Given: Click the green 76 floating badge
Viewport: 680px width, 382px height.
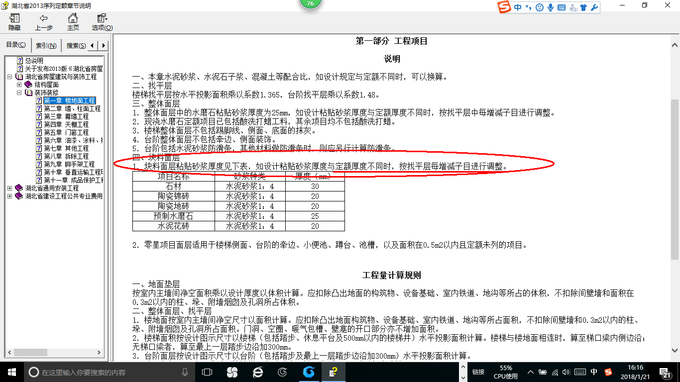Looking at the screenshot, I should (310, 3).
